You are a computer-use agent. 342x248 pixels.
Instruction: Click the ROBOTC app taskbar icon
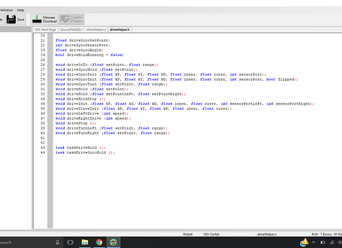coord(113,242)
